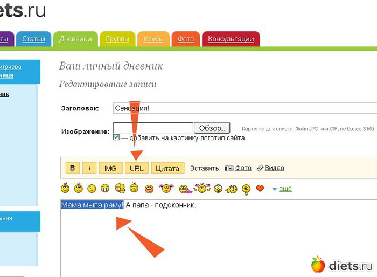The height and width of the screenshot is (277, 377).
Task: Open the Дневники tab
Action: click(75, 39)
